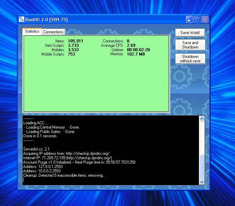Minimize the RunUO window
This screenshot has height=206, width=235.
[x=189, y=20]
